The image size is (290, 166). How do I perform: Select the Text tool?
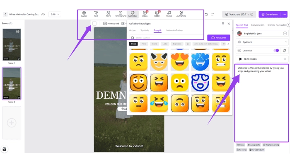pos(96,14)
